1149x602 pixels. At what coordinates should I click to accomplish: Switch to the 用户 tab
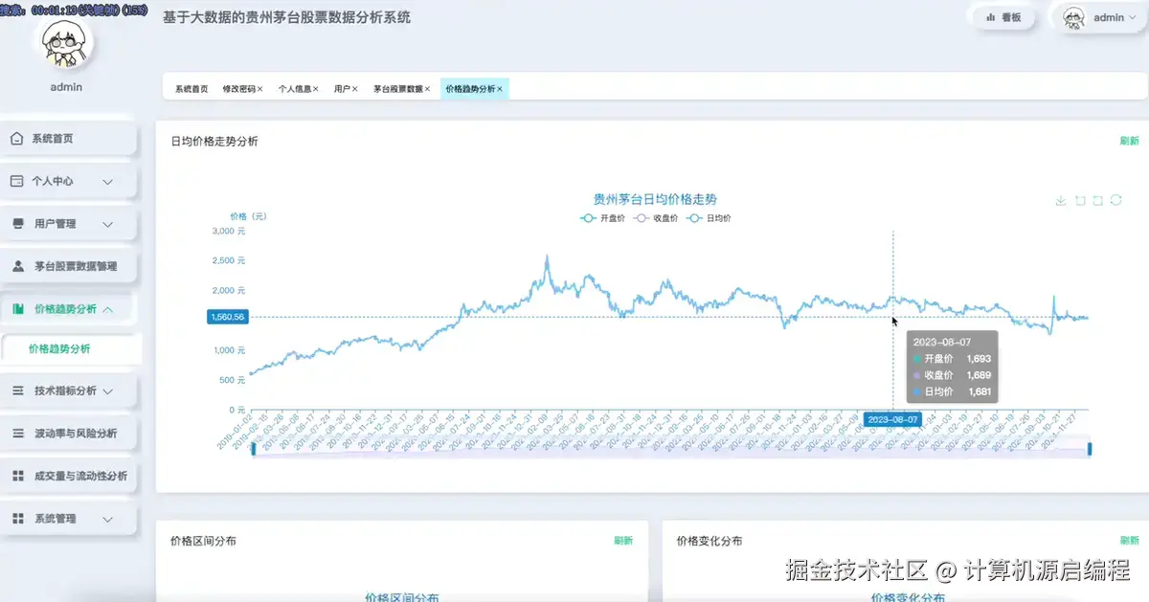click(342, 89)
